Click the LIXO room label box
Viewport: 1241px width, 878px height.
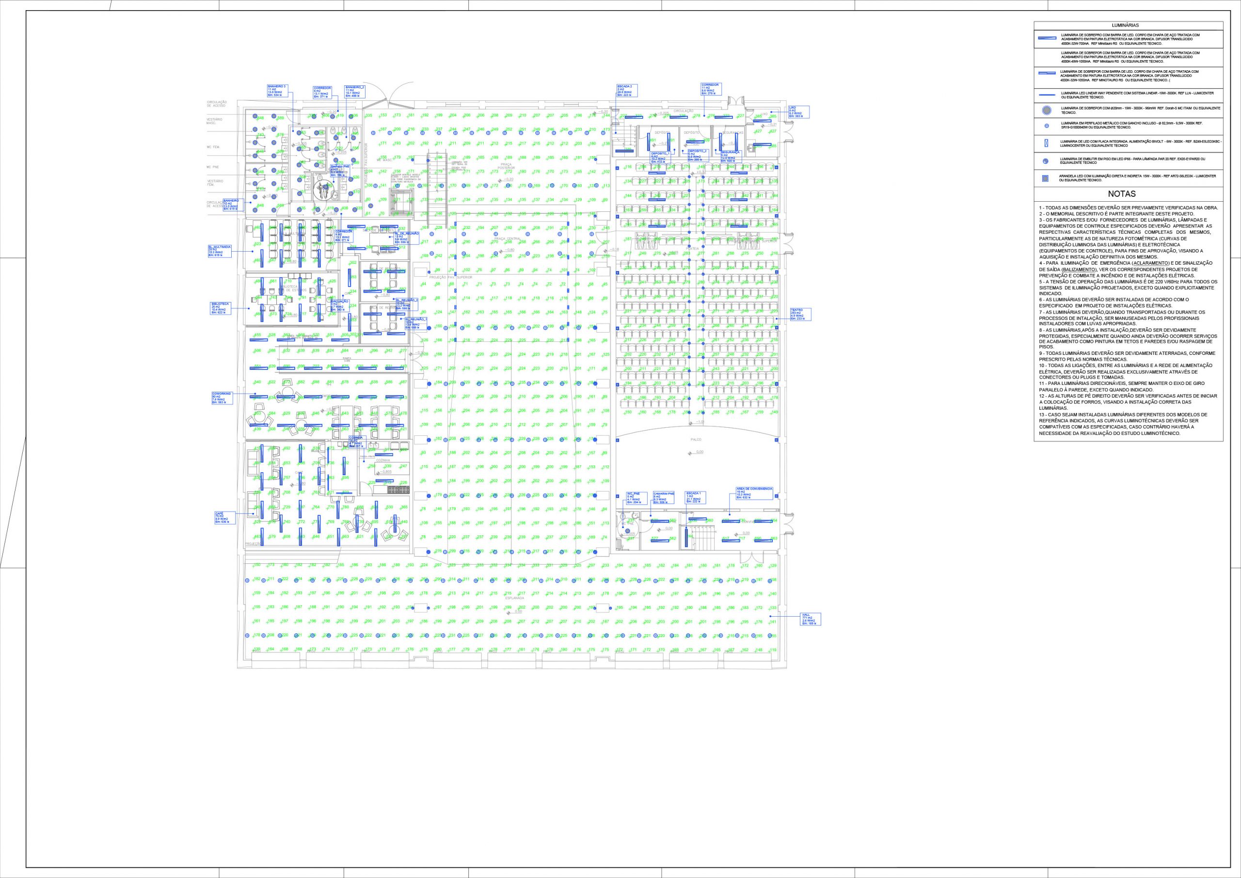point(798,112)
